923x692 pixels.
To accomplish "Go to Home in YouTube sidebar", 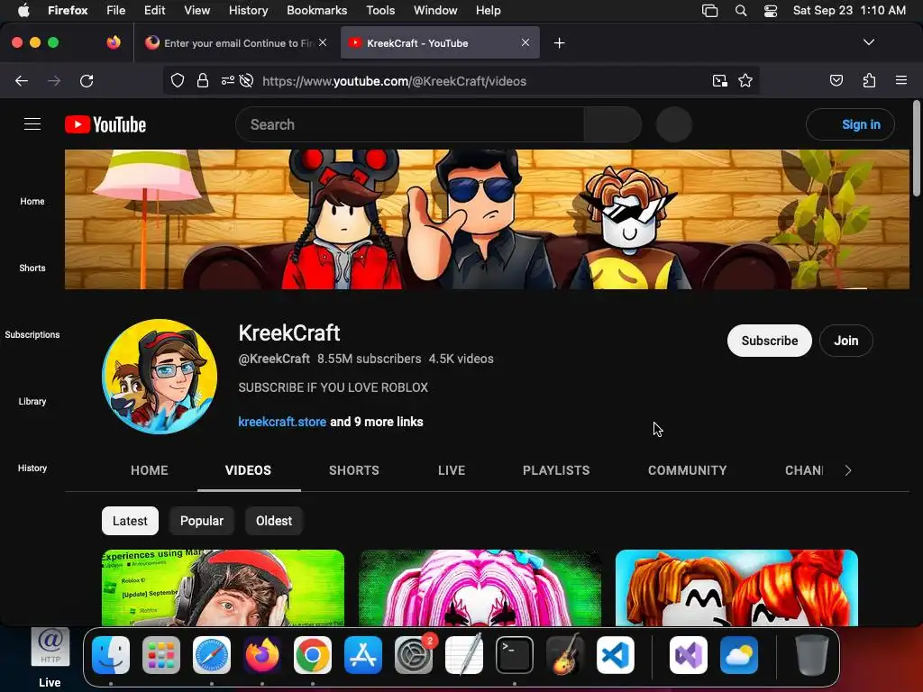I will click(32, 201).
